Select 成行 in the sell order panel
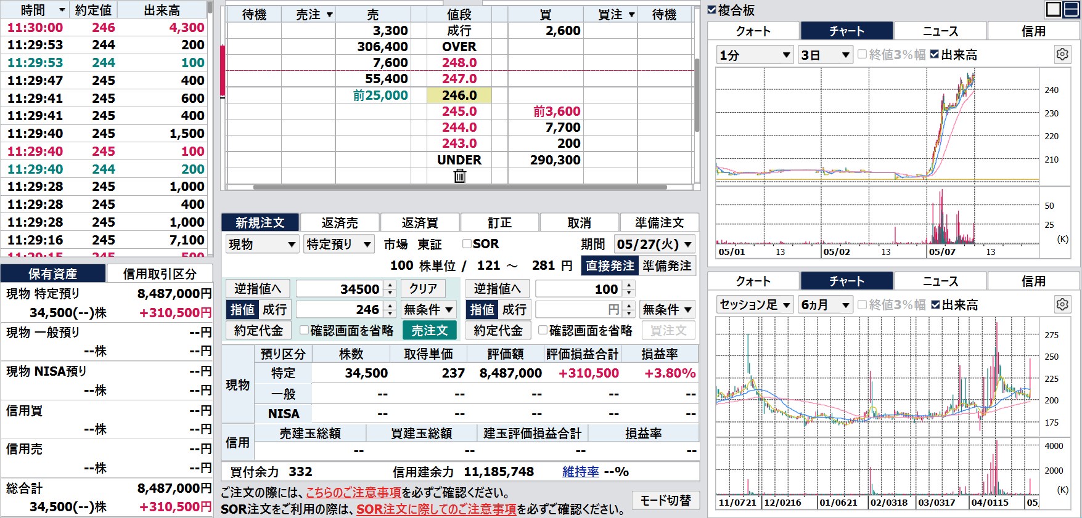Image resolution: width=1082 pixels, height=518 pixels. coord(274,309)
